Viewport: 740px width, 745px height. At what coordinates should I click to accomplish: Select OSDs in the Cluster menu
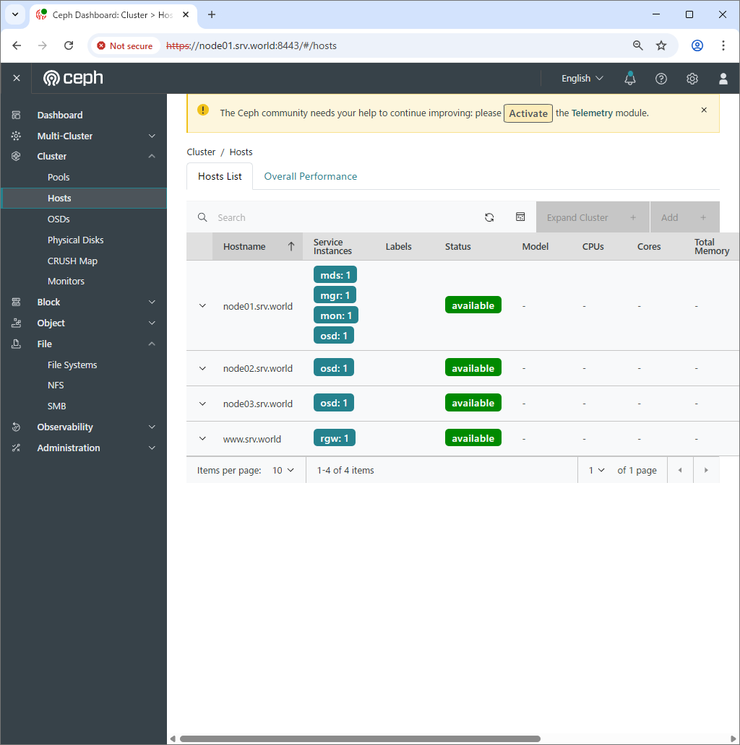[59, 219]
